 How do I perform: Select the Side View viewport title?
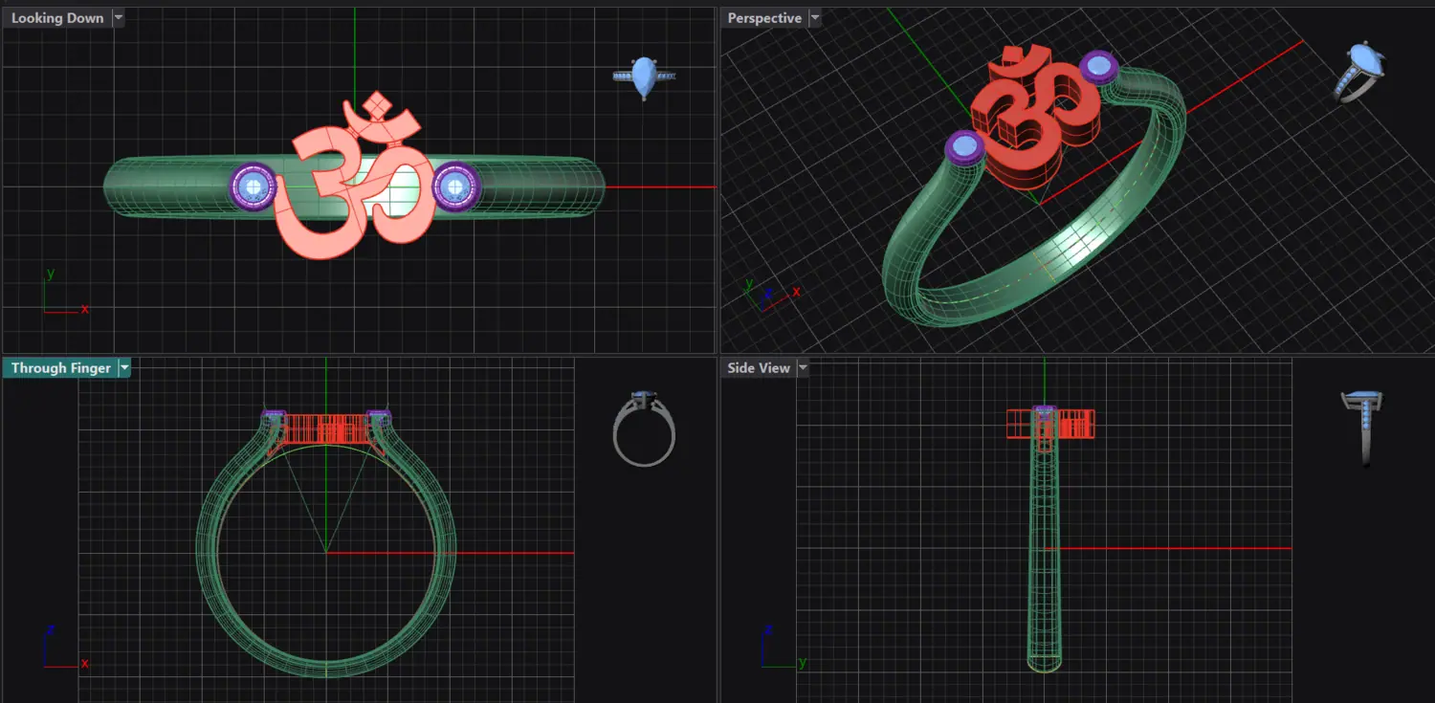(x=759, y=368)
